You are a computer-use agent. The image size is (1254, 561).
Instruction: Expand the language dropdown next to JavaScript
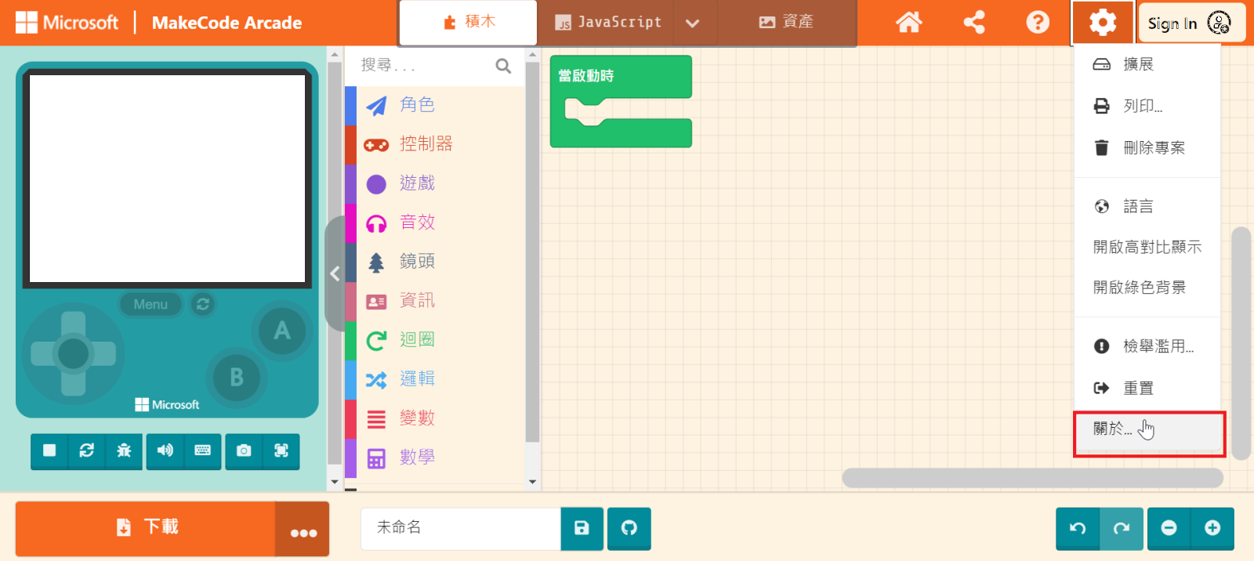tap(692, 23)
